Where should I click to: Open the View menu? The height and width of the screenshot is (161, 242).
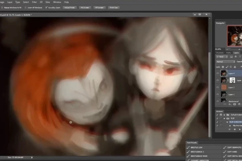[x=48, y=2]
